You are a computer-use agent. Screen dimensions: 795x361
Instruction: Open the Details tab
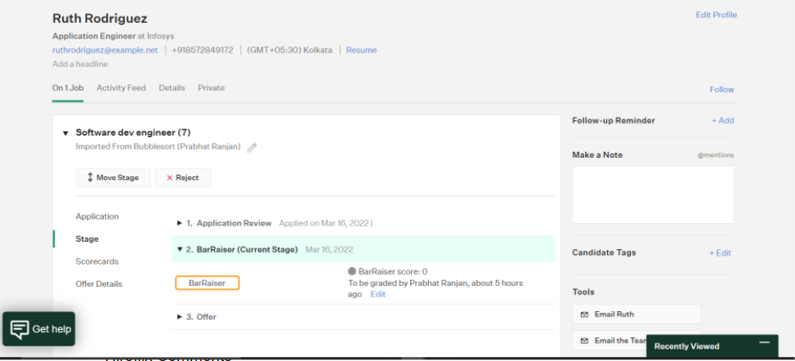(172, 88)
